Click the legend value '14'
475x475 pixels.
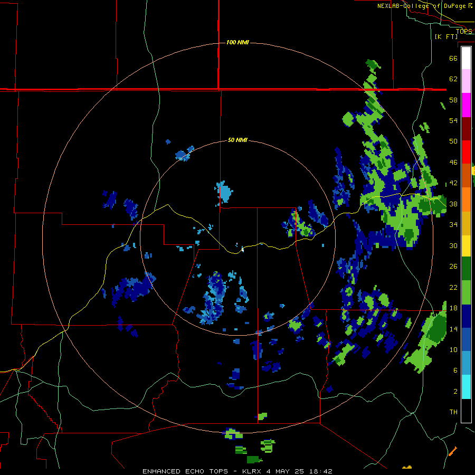(453, 329)
